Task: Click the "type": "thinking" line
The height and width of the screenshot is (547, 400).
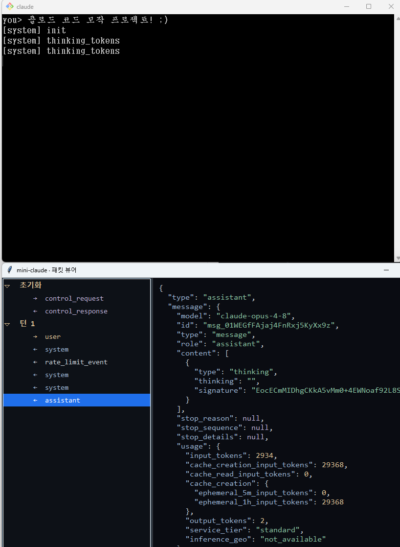Action: click(236, 372)
